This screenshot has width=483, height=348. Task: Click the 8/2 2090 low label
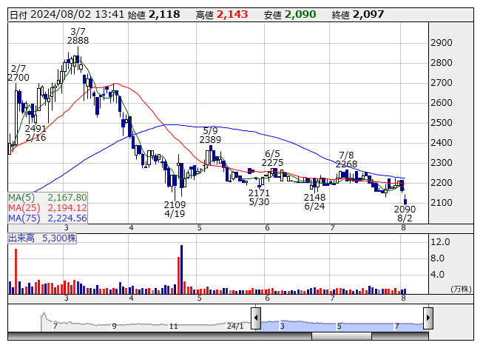(x=405, y=215)
